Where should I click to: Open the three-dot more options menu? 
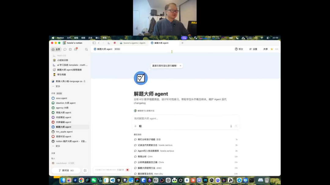pos(277,49)
